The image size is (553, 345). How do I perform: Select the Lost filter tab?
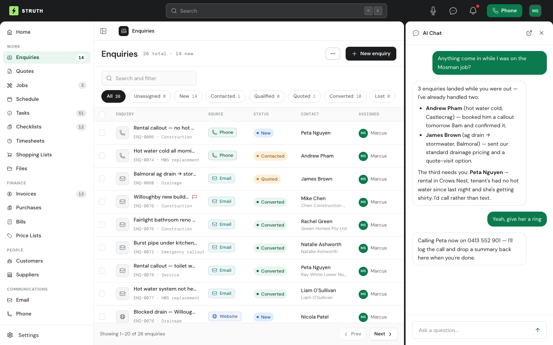[x=382, y=96]
